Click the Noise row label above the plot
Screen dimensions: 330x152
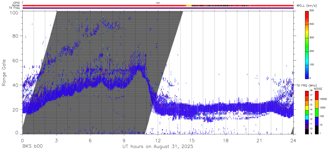(16, 5)
